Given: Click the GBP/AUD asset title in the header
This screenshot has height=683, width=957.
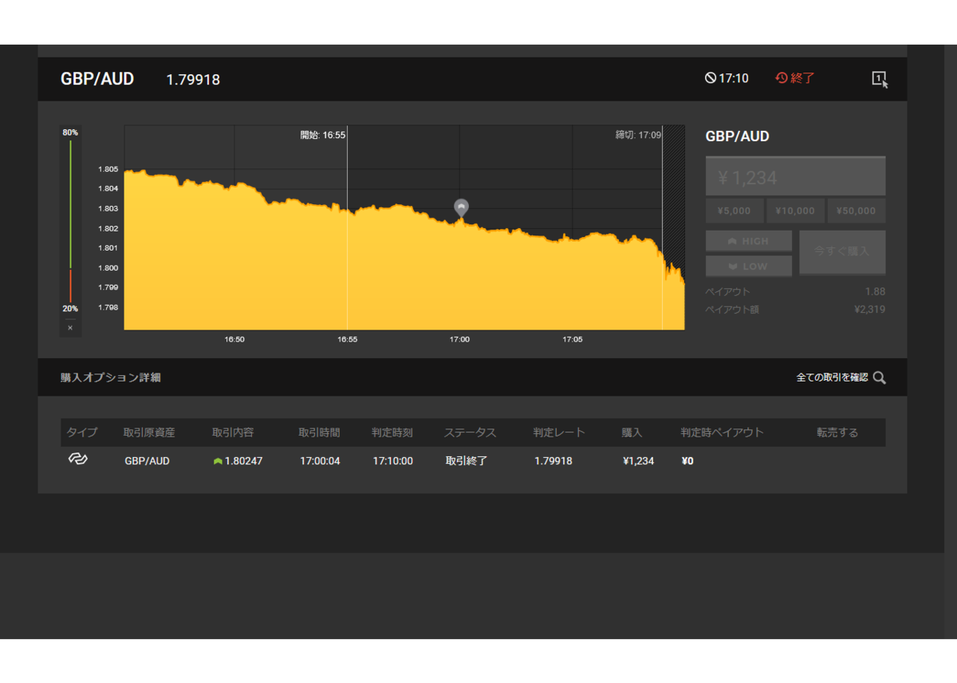Looking at the screenshot, I should pyautogui.click(x=97, y=79).
